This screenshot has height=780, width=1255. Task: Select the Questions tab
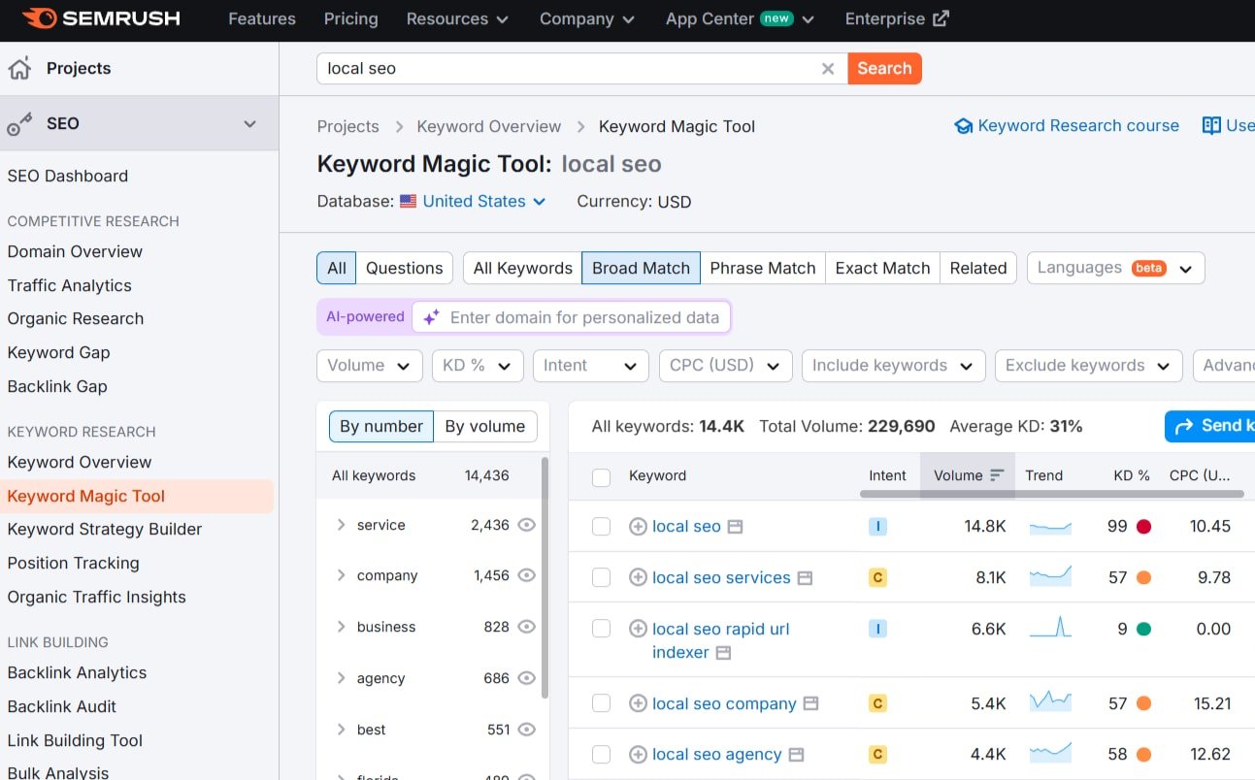pyautogui.click(x=404, y=269)
